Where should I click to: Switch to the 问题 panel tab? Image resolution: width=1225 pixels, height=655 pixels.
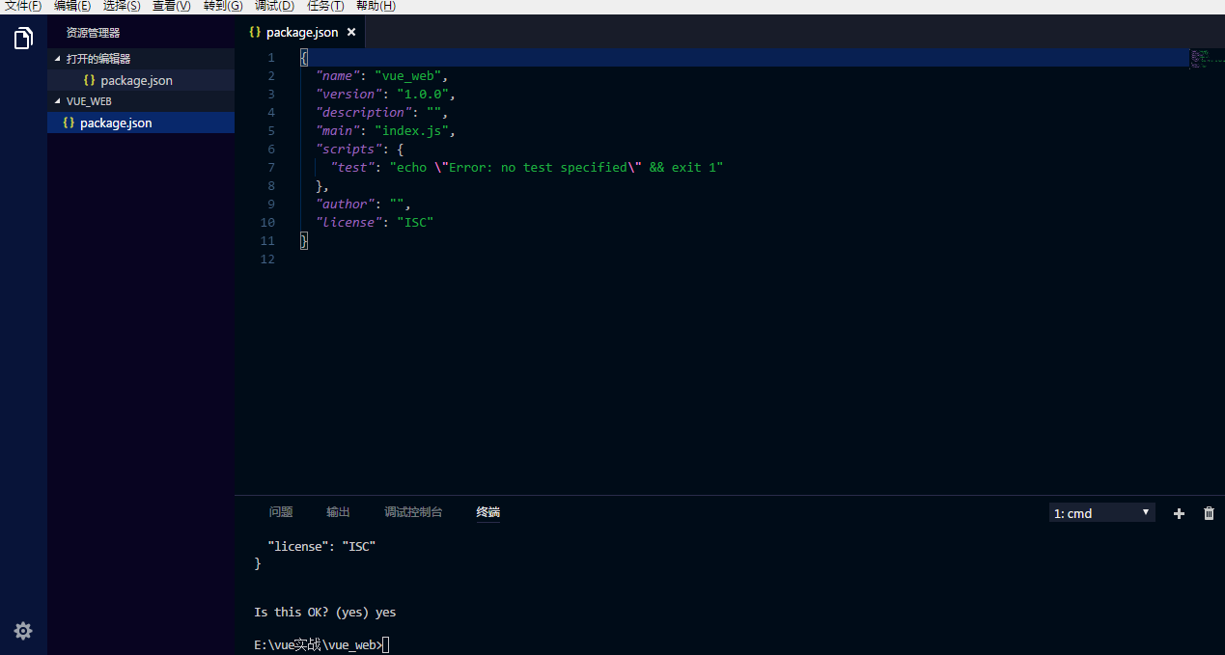[280, 512]
